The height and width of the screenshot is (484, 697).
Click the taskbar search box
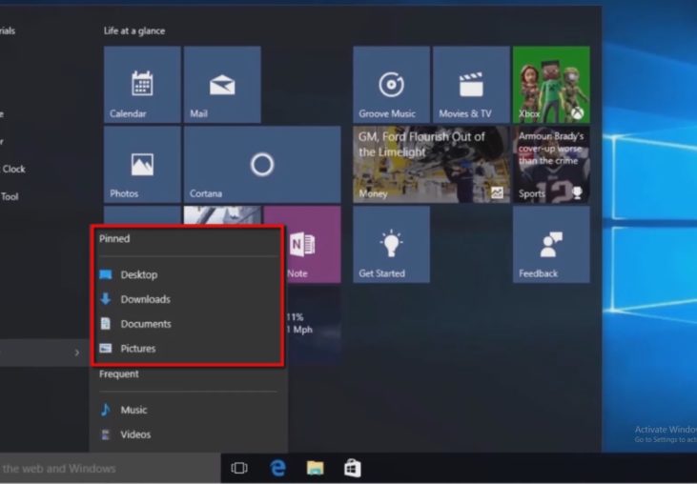[x=105, y=469]
